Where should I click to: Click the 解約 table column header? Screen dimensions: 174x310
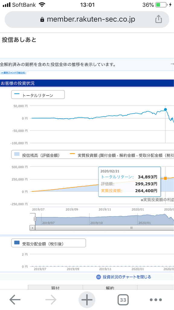click(x=110, y=288)
